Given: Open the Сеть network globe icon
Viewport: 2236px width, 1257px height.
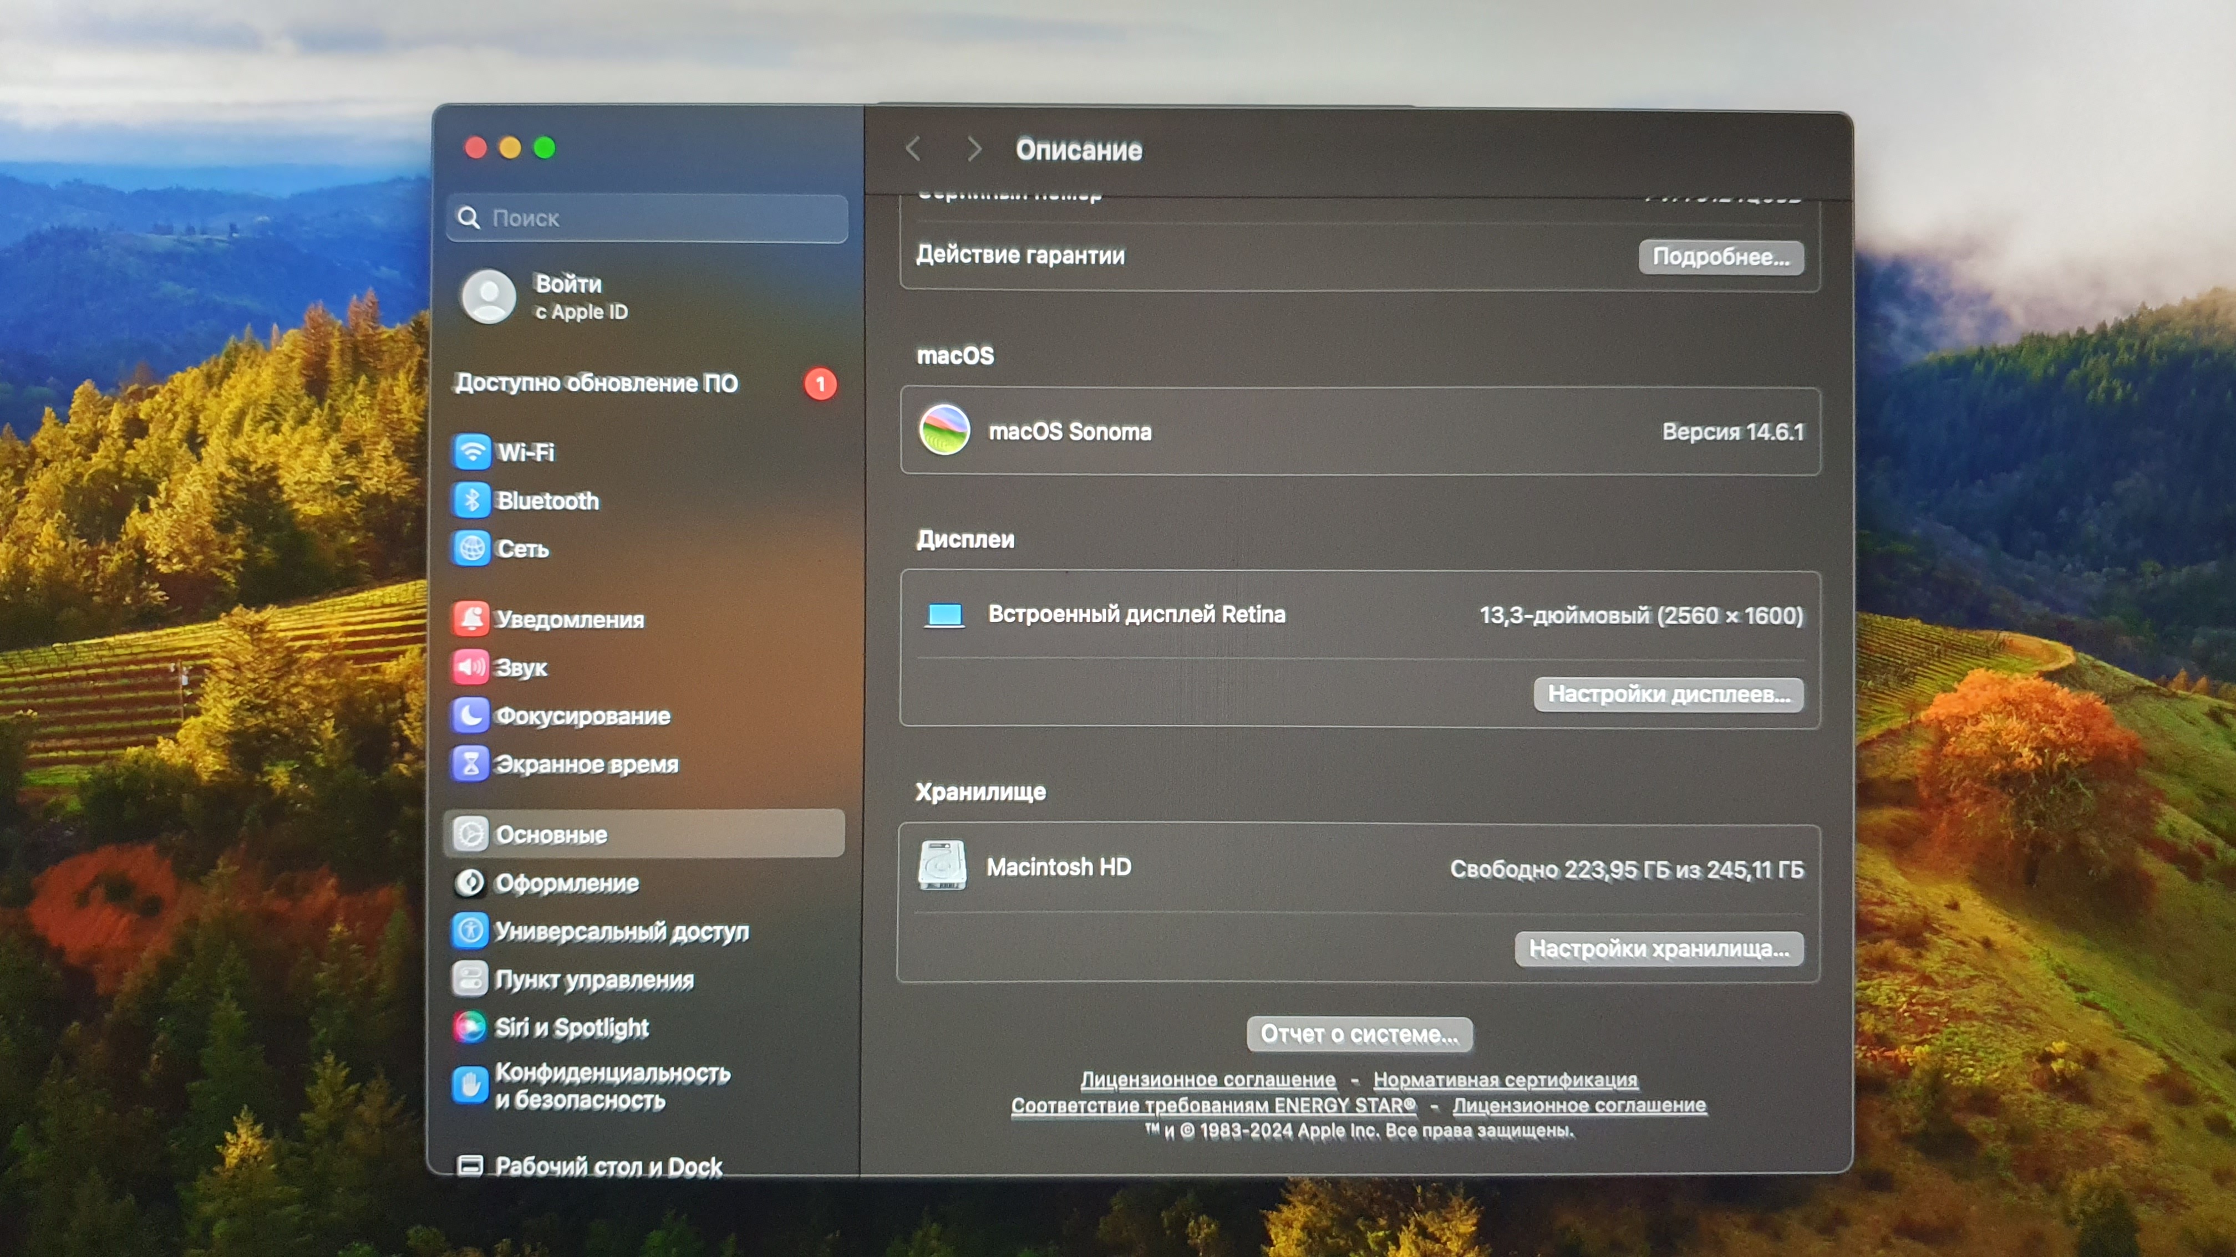Looking at the screenshot, I should pyautogui.click(x=471, y=548).
